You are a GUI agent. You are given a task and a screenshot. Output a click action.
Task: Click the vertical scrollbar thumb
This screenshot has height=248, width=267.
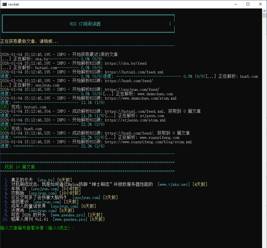265,16
